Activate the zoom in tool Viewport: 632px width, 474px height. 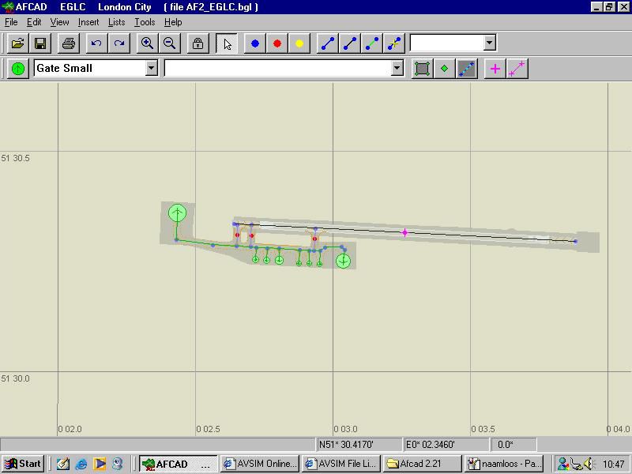pos(146,43)
